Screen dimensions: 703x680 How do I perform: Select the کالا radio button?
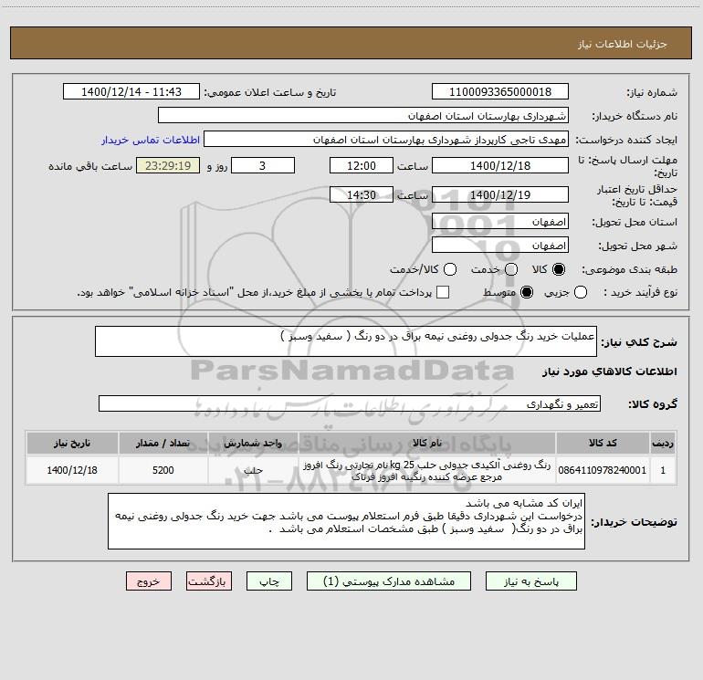(559, 269)
